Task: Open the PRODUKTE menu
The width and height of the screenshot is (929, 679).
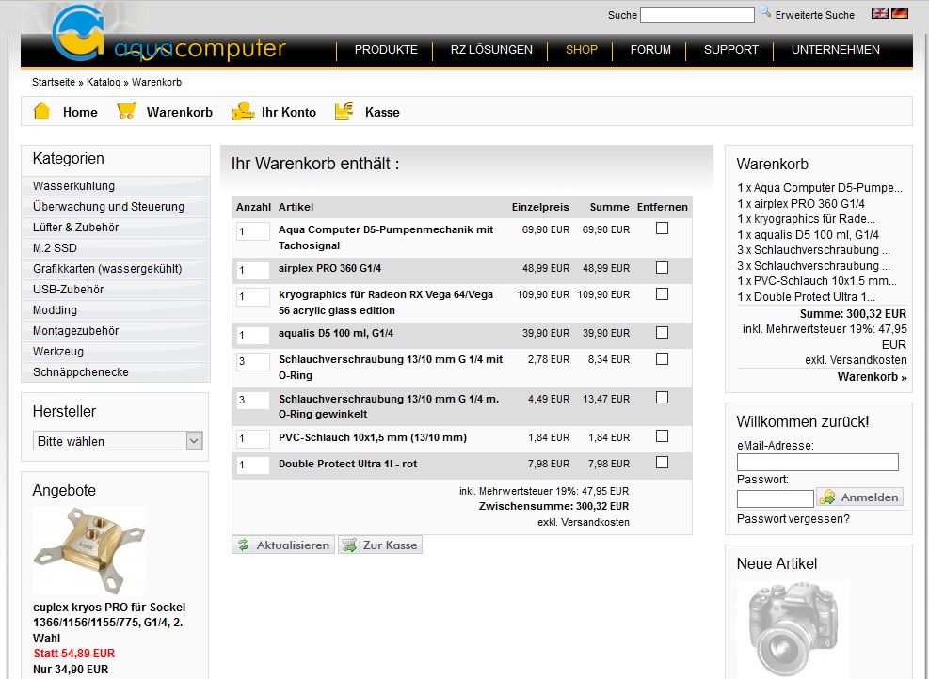Action: coord(386,50)
